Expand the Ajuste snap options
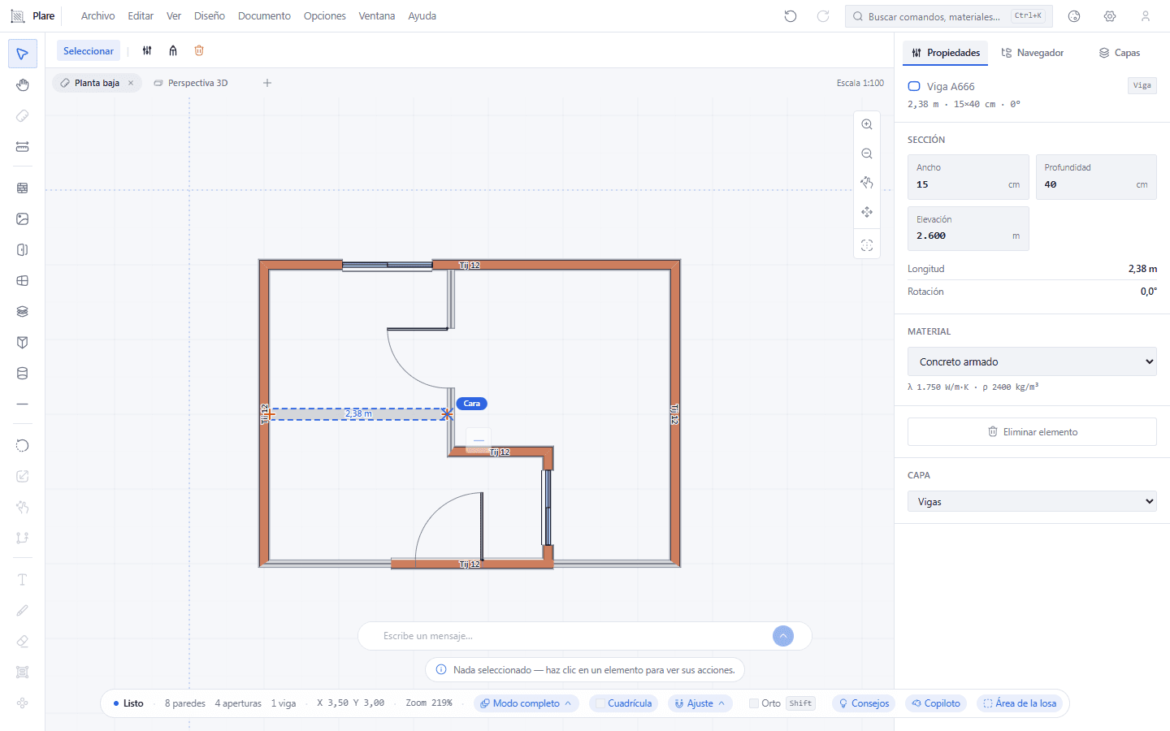Screen dimensions: 1170x731 click(700, 703)
